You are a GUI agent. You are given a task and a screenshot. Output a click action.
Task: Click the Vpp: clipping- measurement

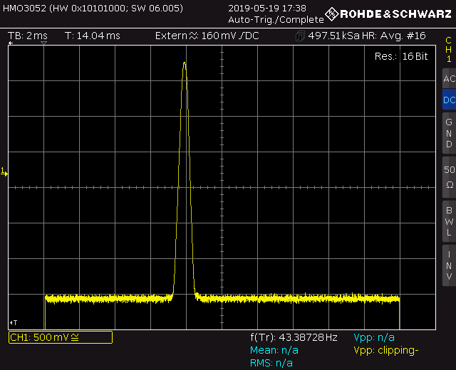386,350
